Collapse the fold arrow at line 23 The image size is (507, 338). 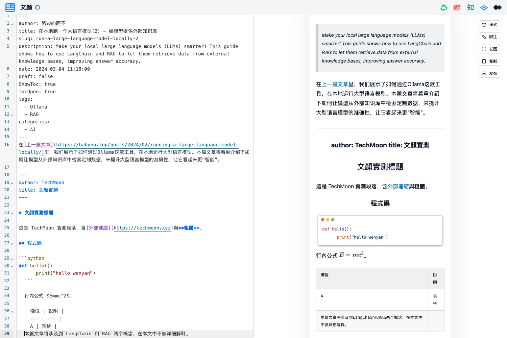tap(12, 213)
